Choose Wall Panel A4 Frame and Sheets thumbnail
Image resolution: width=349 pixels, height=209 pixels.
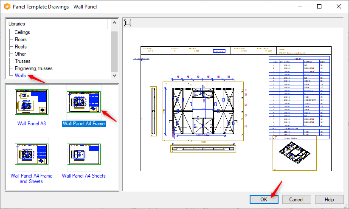point(31,154)
